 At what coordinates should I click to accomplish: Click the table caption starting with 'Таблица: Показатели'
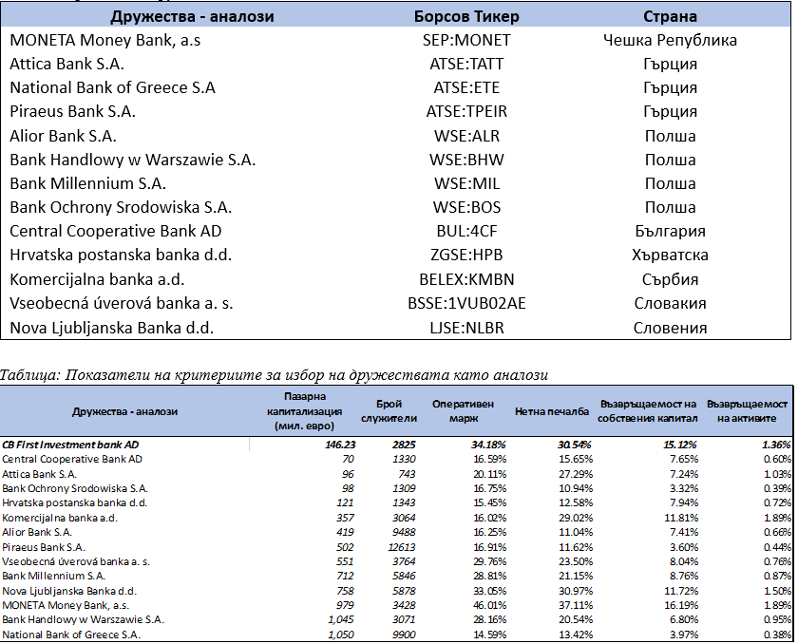(x=275, y=375)
